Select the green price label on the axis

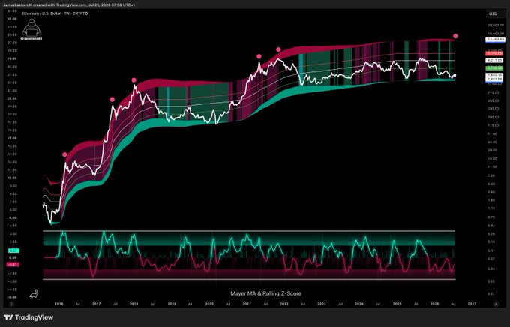point(494,68)
